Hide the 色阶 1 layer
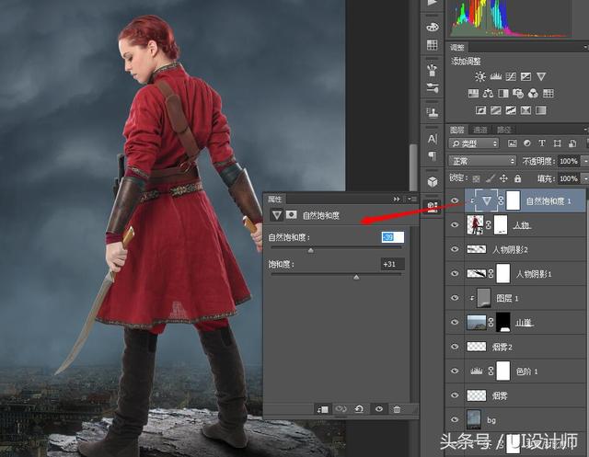589x457 pixels. [x=455, y=371]
